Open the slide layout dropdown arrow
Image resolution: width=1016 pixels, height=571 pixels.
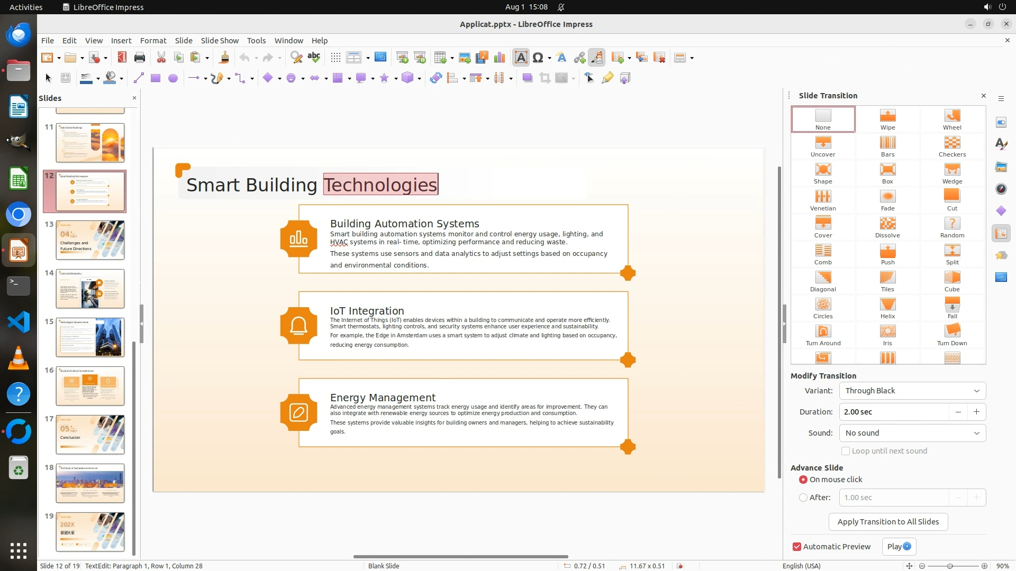click(x=692, y=58)
